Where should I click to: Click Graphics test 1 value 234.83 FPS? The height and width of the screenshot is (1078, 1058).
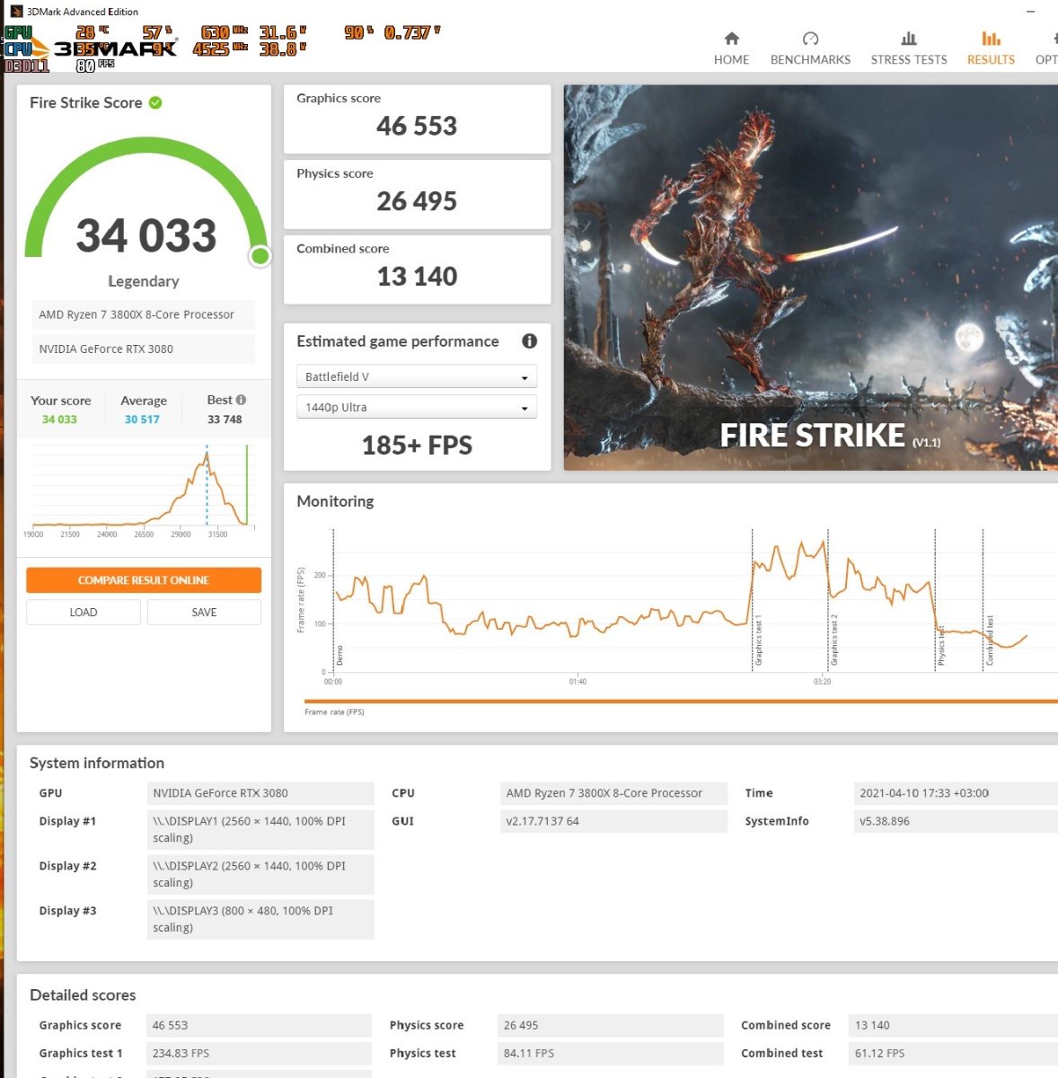click(x=259, y=1053)
